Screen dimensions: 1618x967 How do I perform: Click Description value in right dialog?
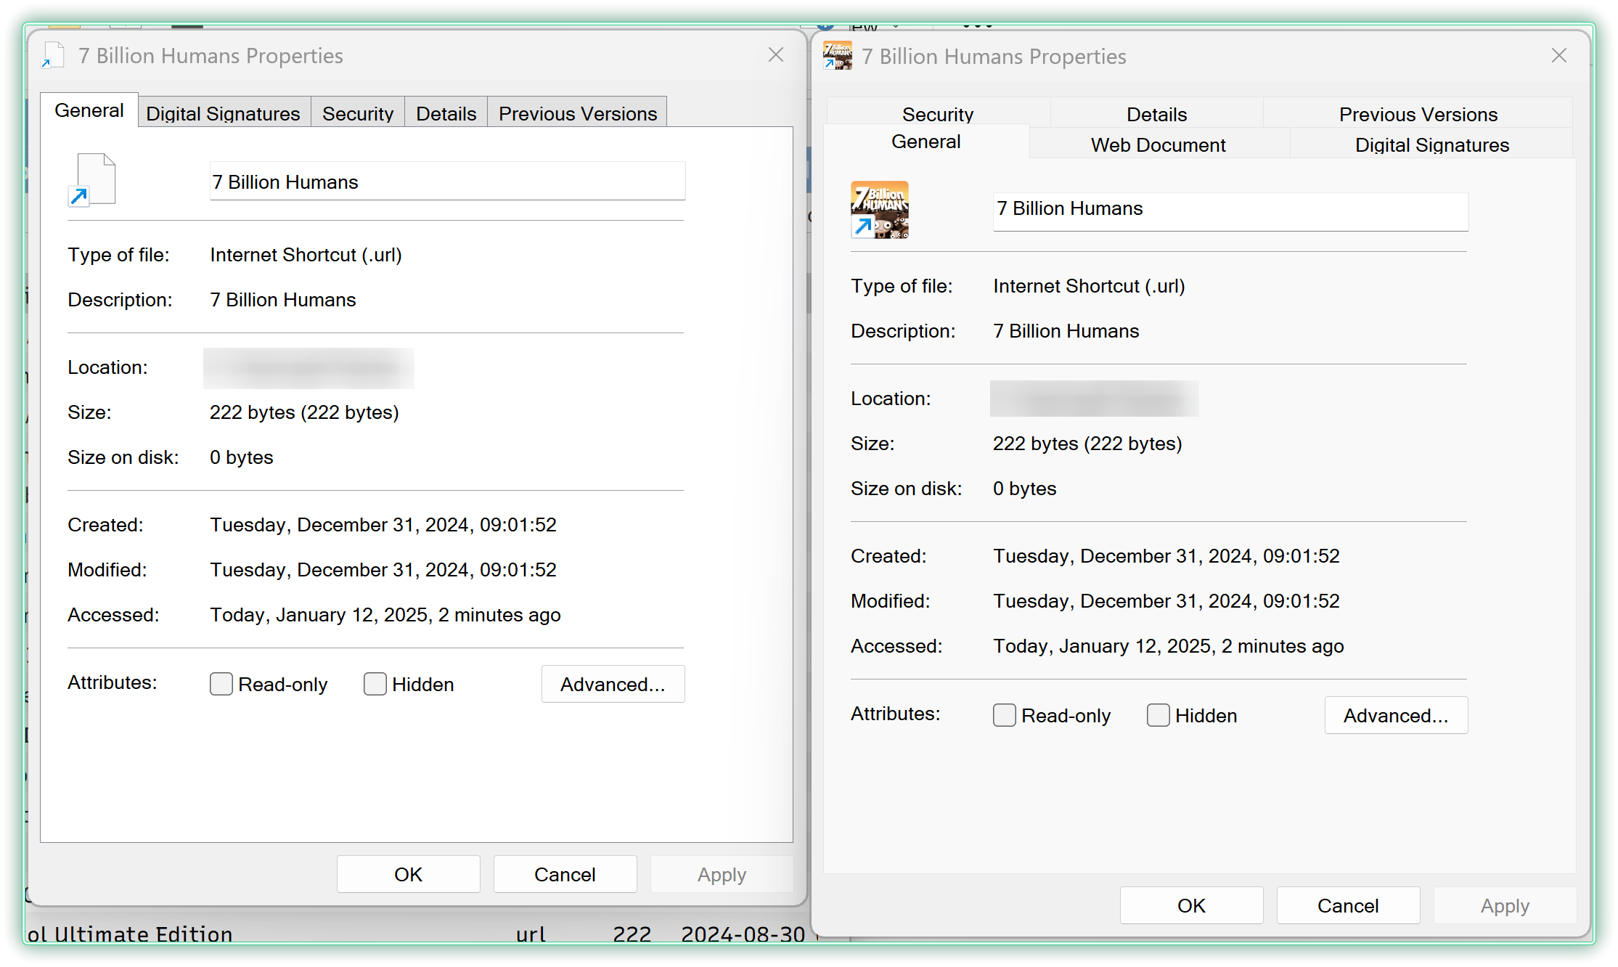click(1066, 331)
